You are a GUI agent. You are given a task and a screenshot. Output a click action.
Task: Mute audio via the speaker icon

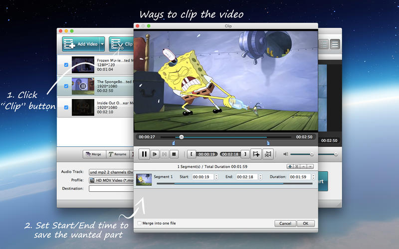[286, 154]
